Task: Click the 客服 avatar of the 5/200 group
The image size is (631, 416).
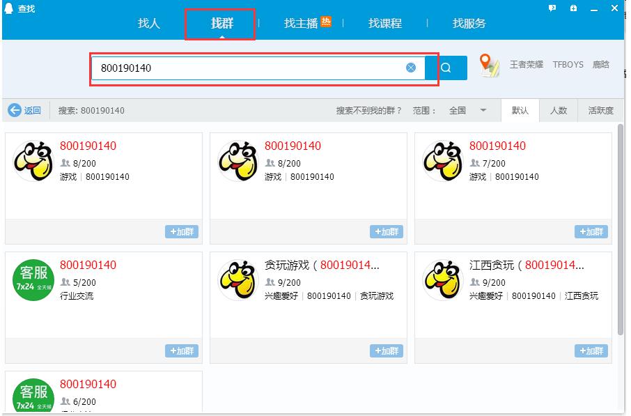Action: (33, 280)
